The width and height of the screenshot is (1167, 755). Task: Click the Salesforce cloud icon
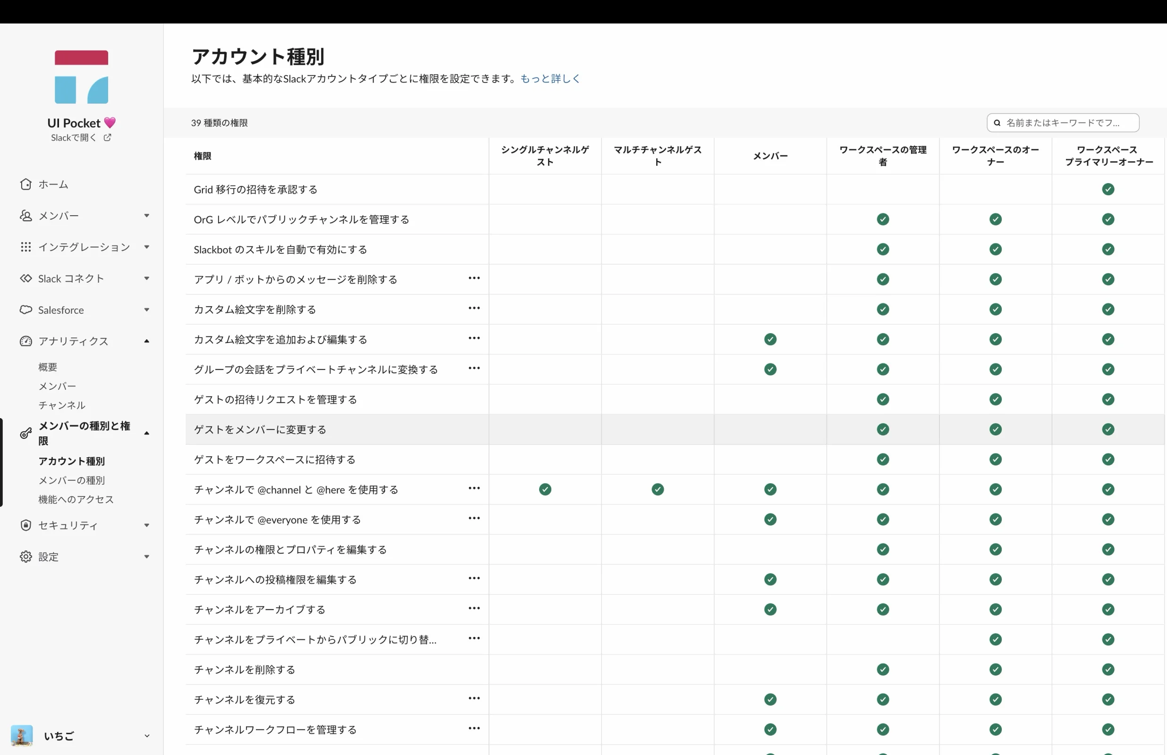[x=25, y=310]
